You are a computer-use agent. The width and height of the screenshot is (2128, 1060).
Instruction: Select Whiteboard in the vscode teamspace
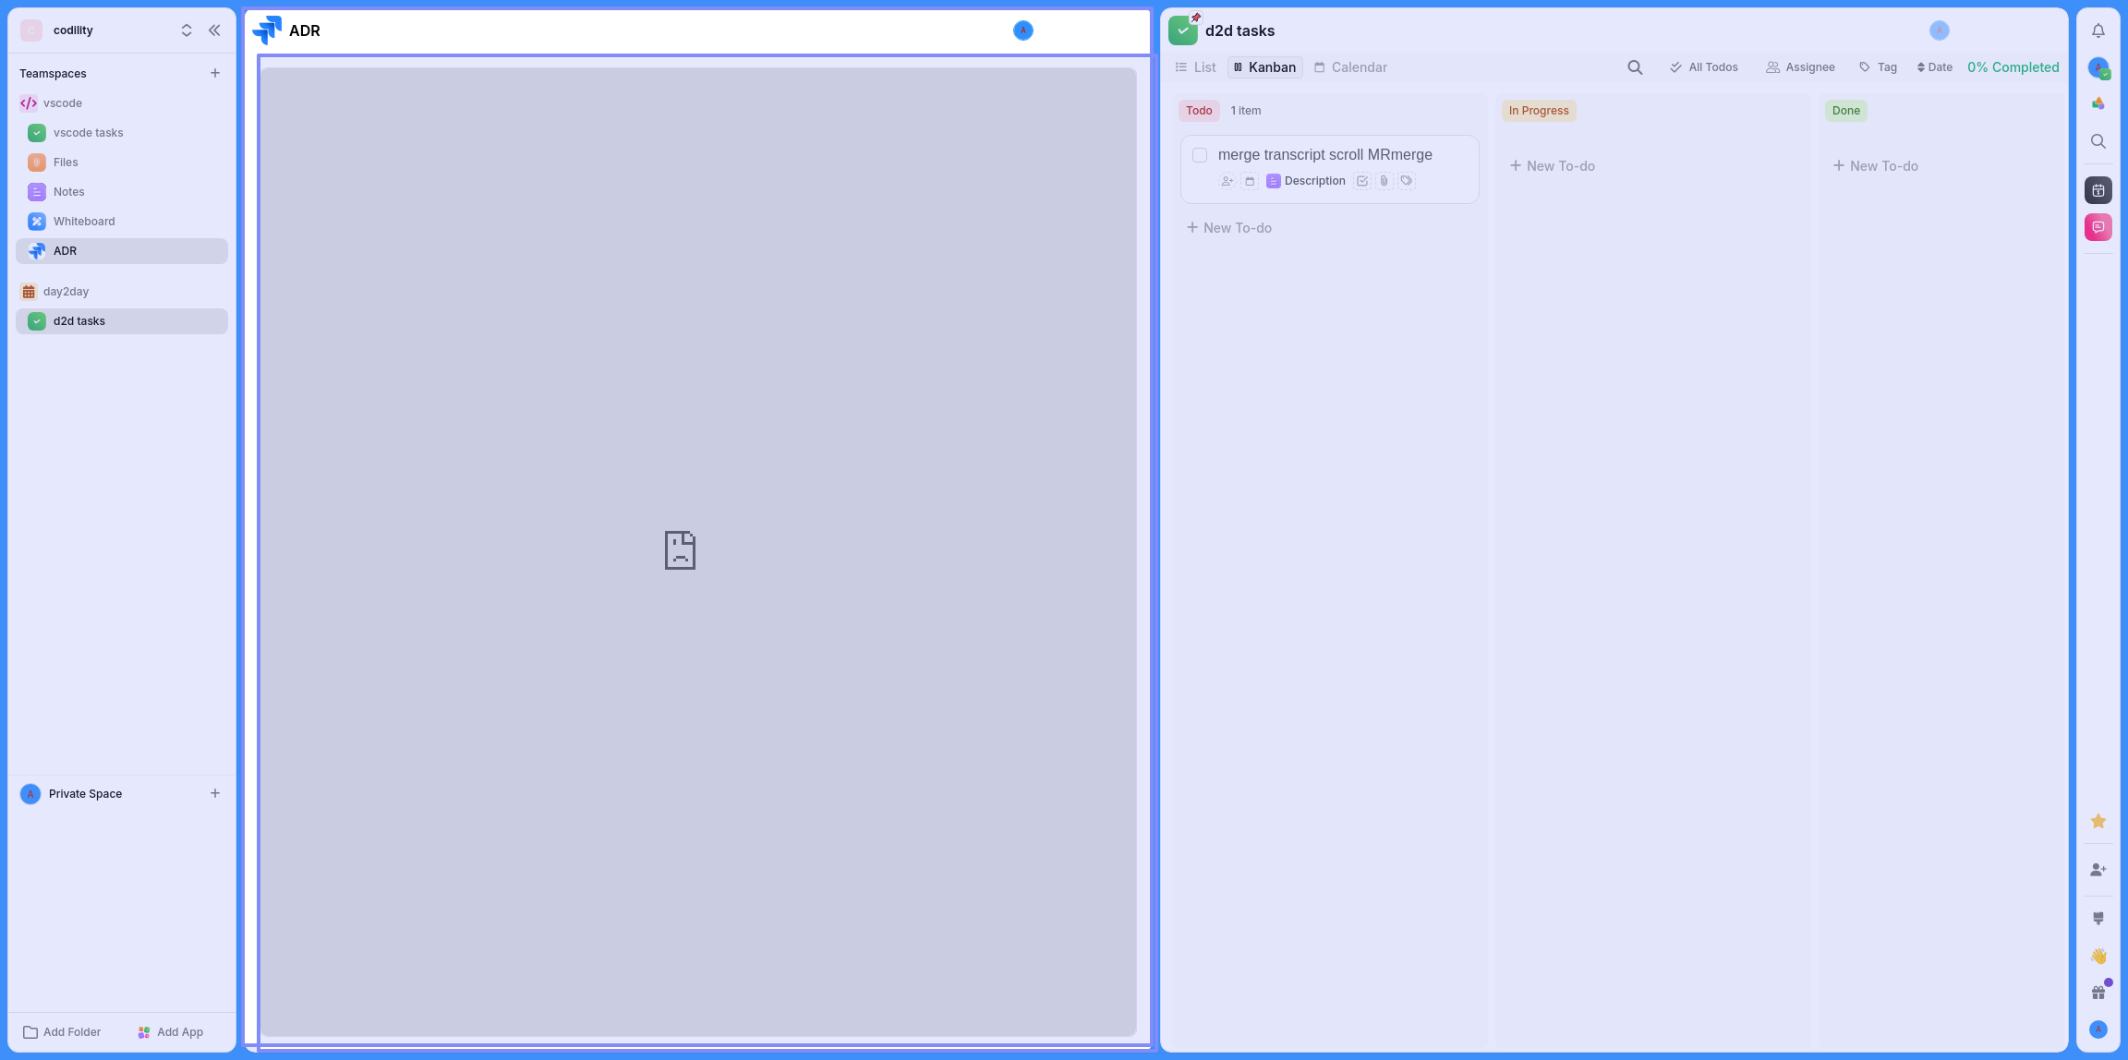click(x=84, y=222)
